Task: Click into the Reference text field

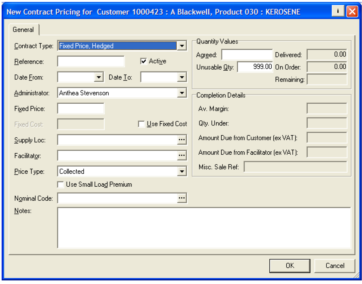Action: click(91, 61)
